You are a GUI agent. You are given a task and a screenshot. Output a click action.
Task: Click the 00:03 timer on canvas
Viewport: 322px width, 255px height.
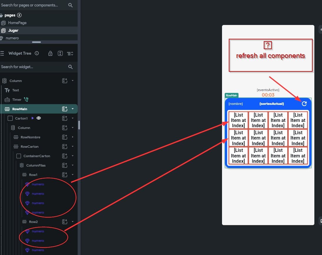click(268, 95)
